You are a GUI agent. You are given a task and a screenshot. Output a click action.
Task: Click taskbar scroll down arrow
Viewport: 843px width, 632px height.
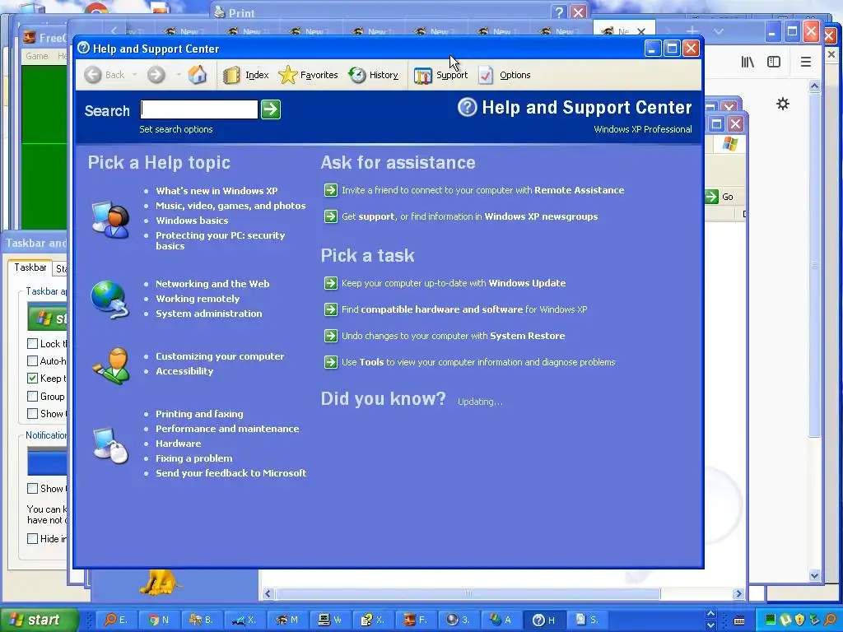coord(710,625)
